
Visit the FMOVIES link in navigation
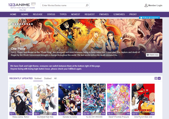pos(104,14)
